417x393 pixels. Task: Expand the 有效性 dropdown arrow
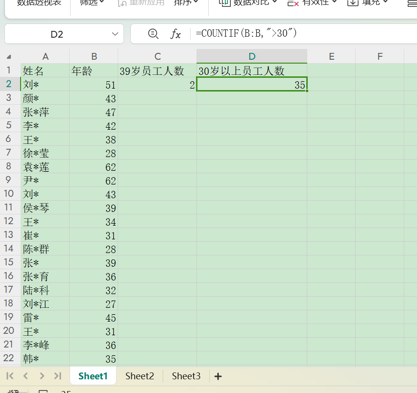[334, 2]
